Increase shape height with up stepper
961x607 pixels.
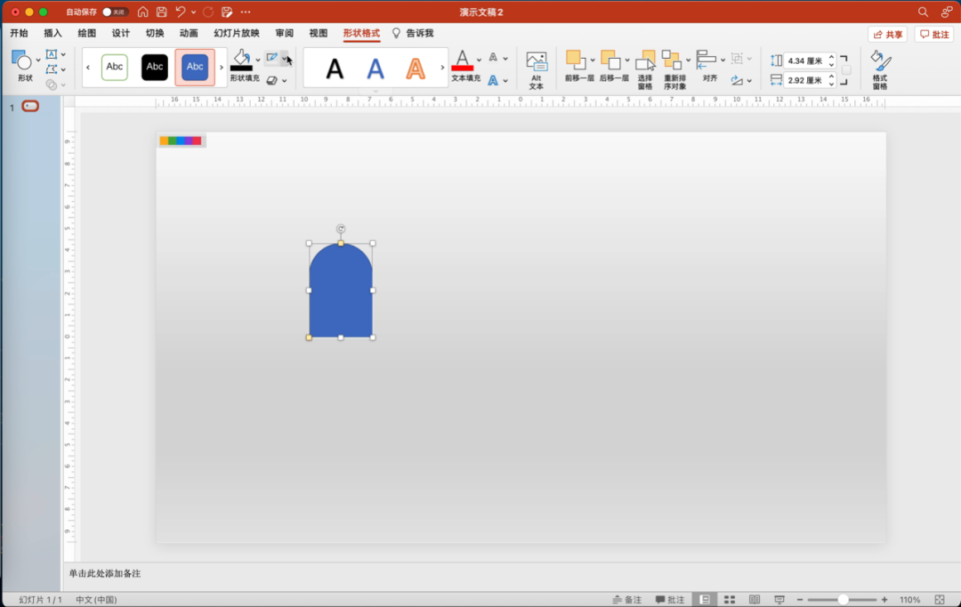click(x=832, y=57)
